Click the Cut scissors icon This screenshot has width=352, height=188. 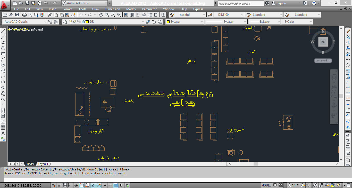click(50, 15)
